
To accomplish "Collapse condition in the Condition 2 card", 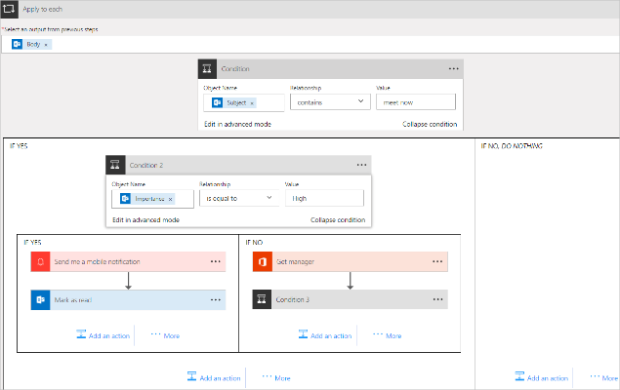I will click(338, 220).
